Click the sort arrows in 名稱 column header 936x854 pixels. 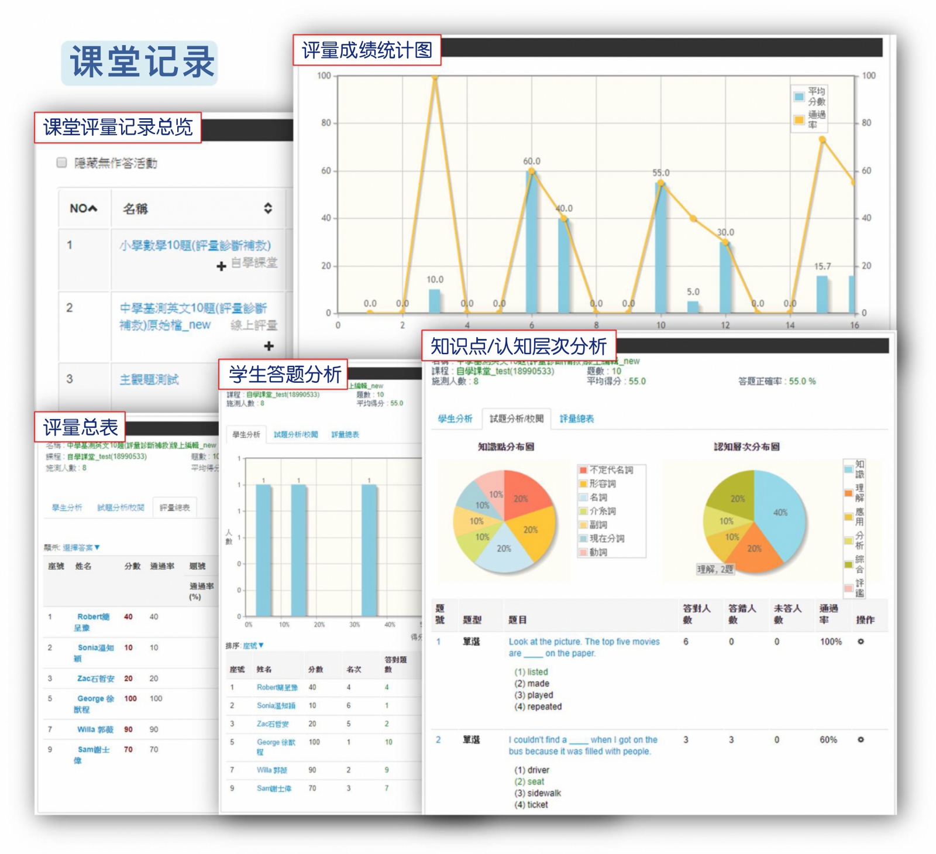click(268, 208)
